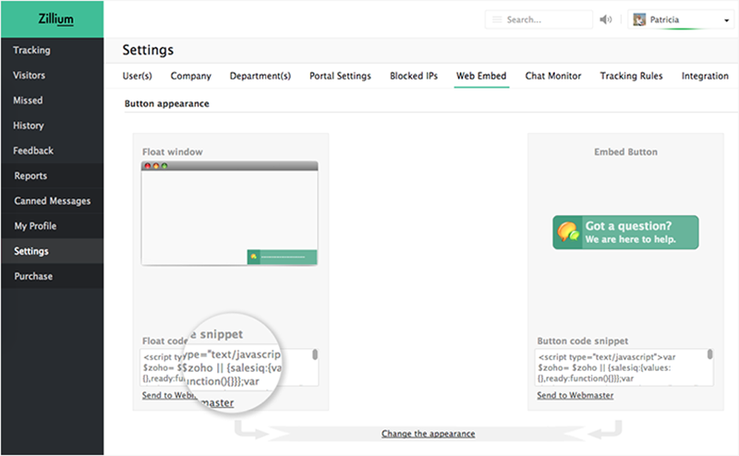
Task: Open the Patricia user dropdown arrow
Action: (727, 20)
